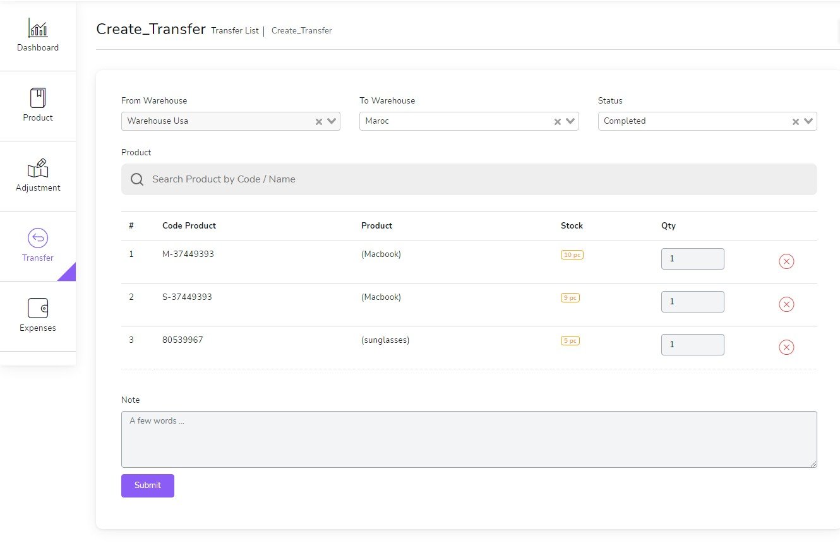This screenshot has width=840, height=548.
Task: Focus the product search field
Action: (x=469, y=179)
